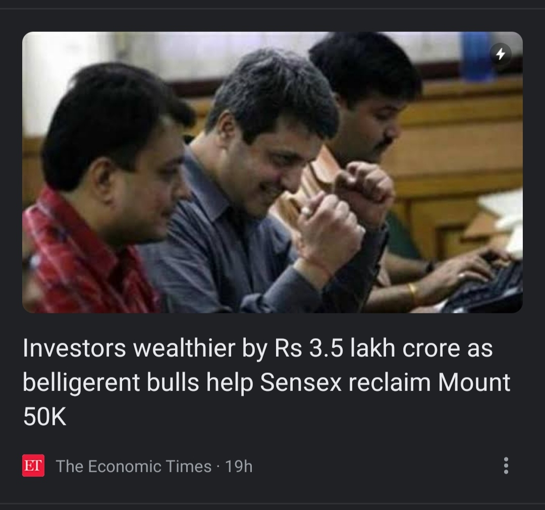The height and width of the screenshot is (510, 545).
Task: Click the red ET publisher logo
Action: point(33,466)
